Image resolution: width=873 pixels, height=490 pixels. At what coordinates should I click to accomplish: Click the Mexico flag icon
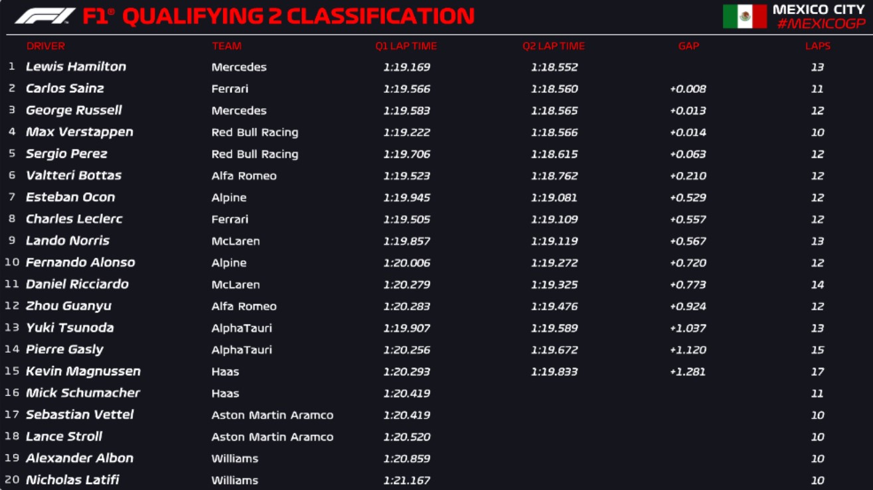coord(744,17)
